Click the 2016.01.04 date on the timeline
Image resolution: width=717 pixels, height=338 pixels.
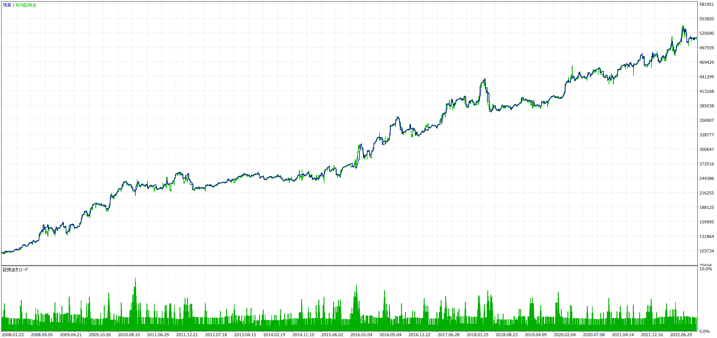(361, 335)
